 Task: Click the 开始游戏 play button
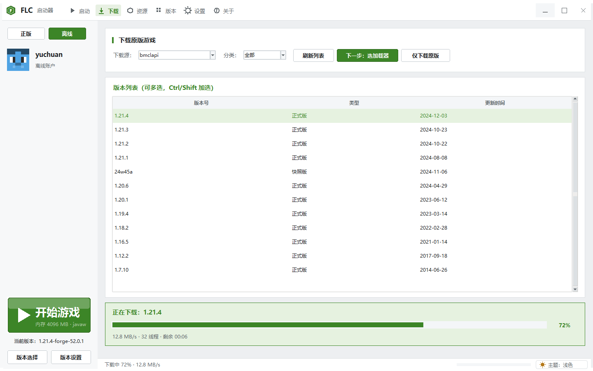[x=49, y=315]
